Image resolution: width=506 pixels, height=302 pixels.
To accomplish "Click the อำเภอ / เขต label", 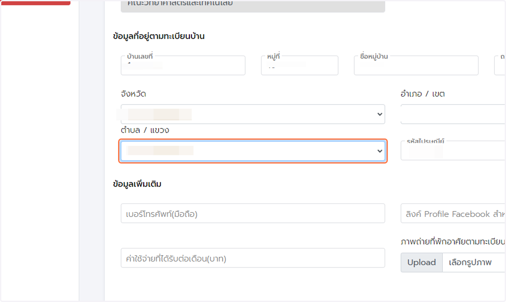I will [x=423, y=94].
